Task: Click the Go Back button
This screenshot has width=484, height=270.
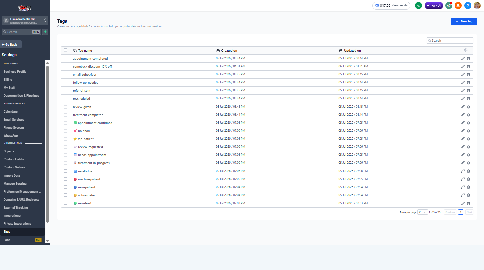Action: (11, 45)
